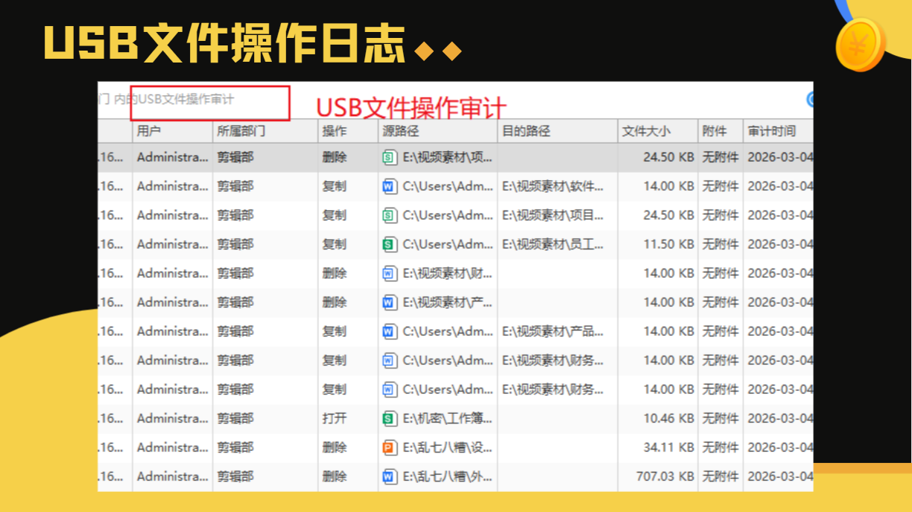The image size is (912, 512).
Task: Select destination path E:\视频素材\产品...
Action: pos(553,331)
